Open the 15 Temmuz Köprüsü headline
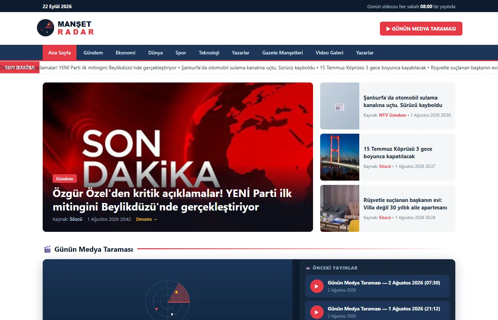Screen dimensions: 498x320 (398, 153)
